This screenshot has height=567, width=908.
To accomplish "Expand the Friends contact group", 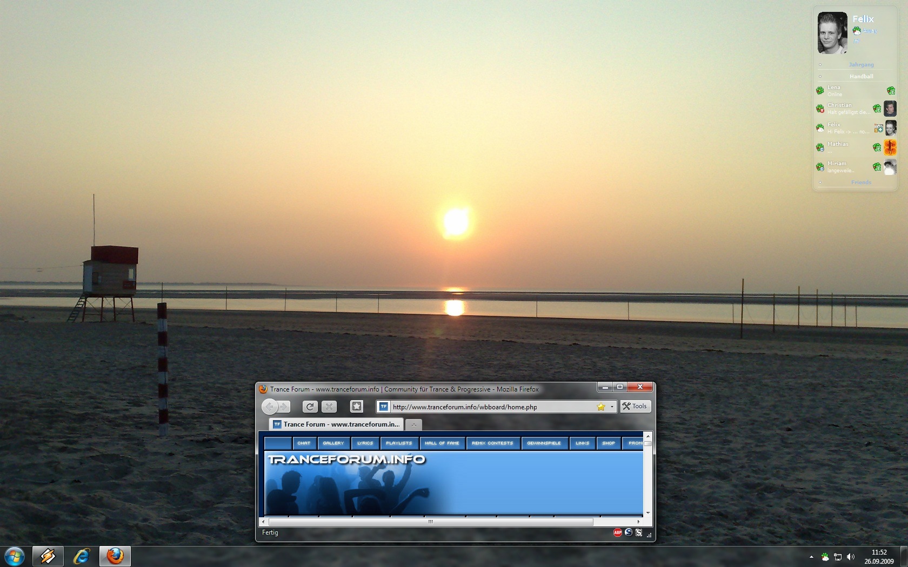I will 860,183.
